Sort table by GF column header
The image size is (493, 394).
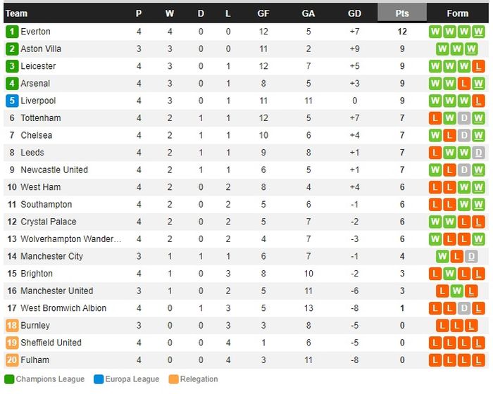pos(263,13)
